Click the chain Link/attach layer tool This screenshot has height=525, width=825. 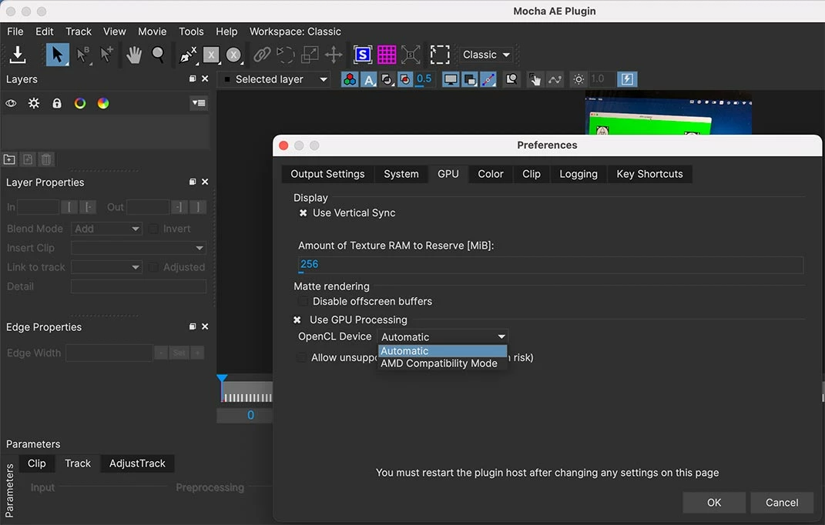(261, 54)
